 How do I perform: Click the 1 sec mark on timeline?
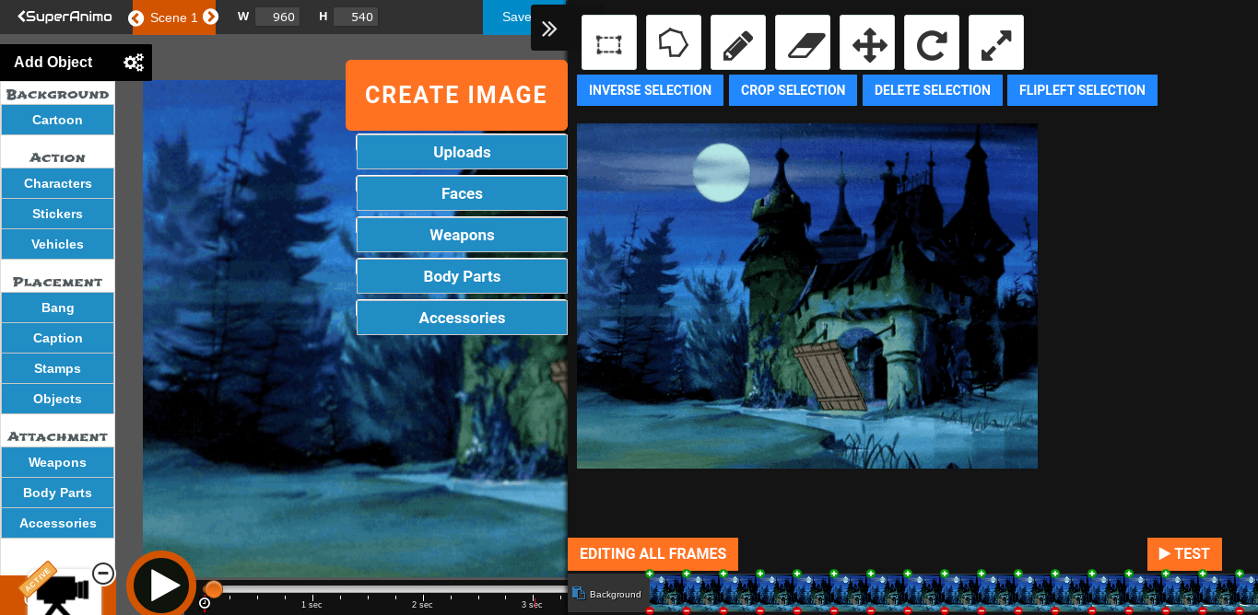pos(312,604)
